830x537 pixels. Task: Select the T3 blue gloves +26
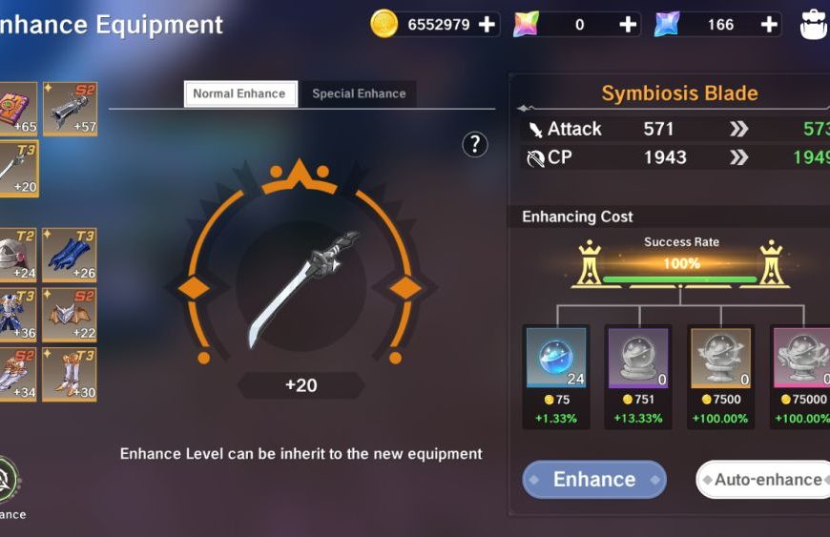pos(70,255)
